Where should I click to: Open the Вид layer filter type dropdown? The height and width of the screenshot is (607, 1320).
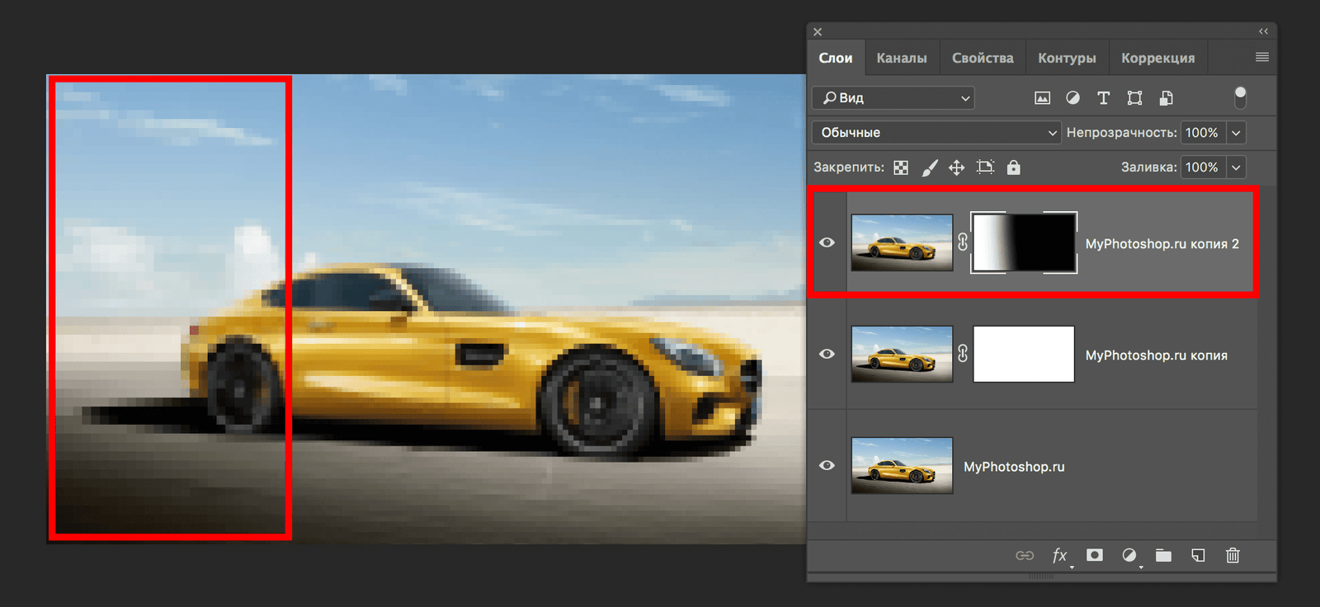(x=893, y=98)
